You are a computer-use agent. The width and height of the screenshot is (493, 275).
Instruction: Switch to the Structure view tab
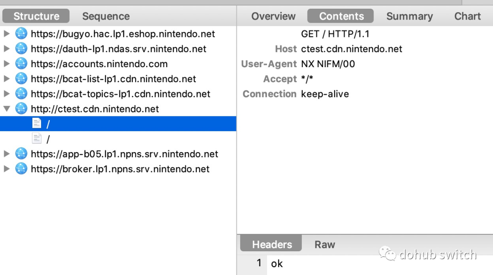click(36, 16)
